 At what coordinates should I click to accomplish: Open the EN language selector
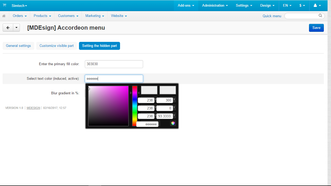[287, 5]
